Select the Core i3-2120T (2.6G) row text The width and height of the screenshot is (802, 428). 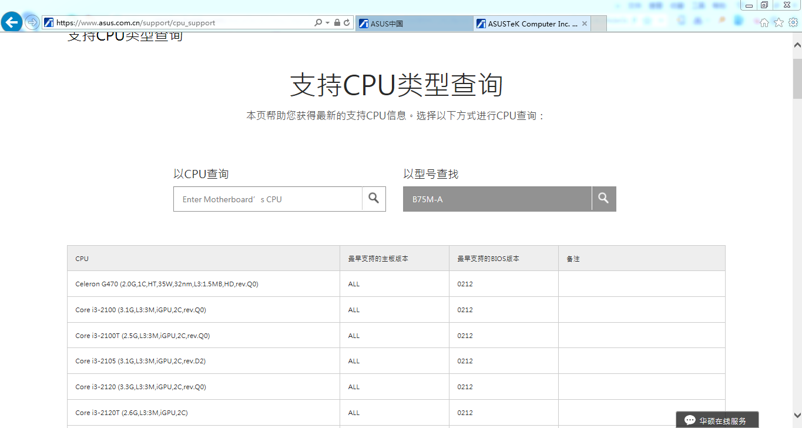(132, 413)
